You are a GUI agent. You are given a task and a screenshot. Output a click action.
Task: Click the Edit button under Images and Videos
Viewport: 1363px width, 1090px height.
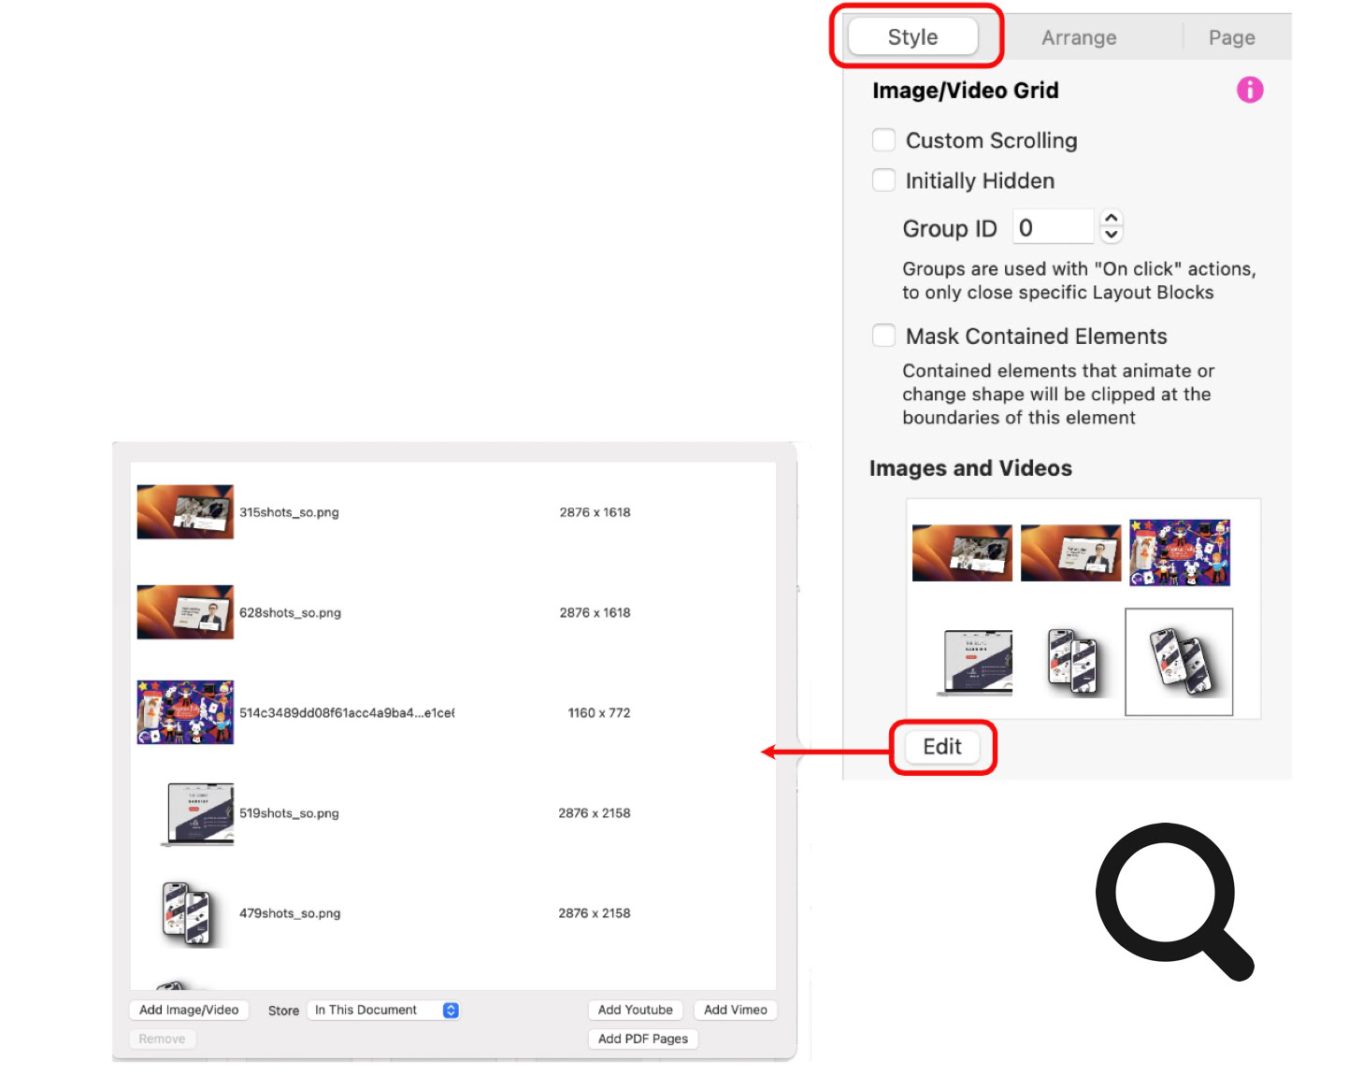point(942,747)
